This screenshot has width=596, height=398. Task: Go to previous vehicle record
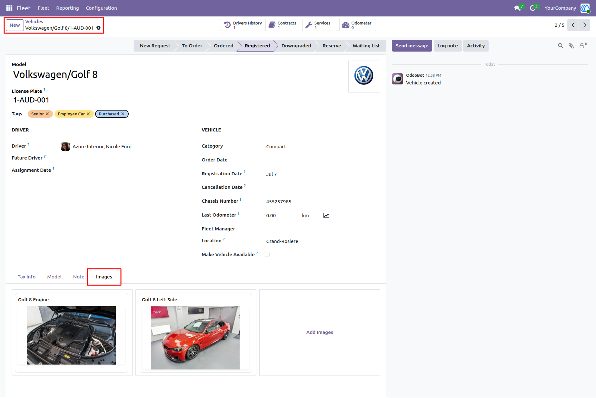[x=573, y=25]
